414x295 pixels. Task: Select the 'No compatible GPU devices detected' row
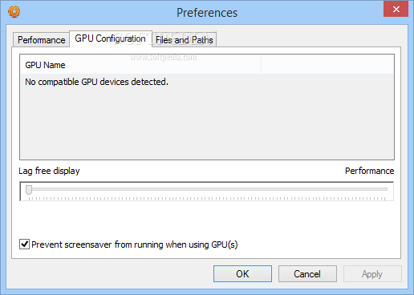tap(206, 82)
